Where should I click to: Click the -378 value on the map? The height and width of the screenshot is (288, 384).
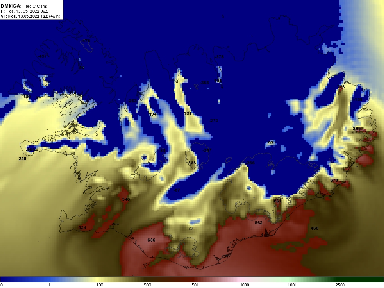[219, 57]
